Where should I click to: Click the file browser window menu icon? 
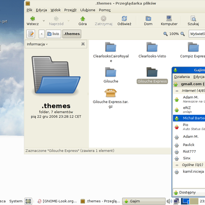pos(28,3)
